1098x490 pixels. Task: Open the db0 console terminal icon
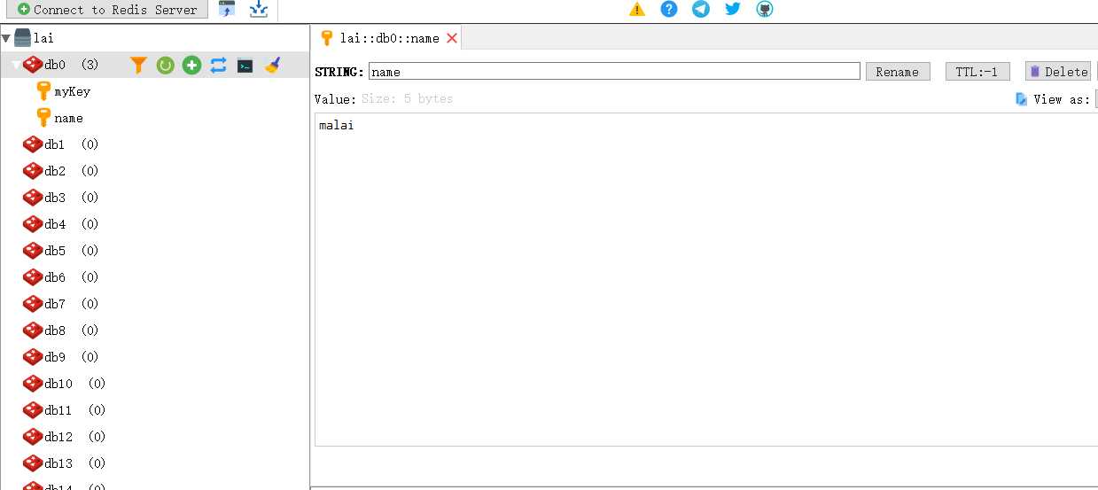(x=245, y=66)
